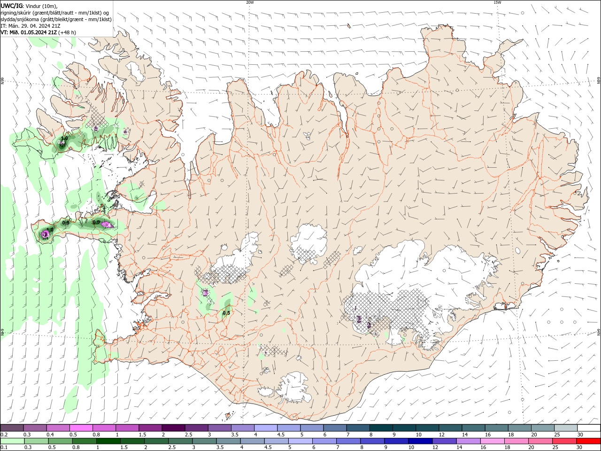Click the 'VT: Mið. 01.05.2024 21Z' valid time
This screenshot has height=451, width=601.
coord(29,32)
